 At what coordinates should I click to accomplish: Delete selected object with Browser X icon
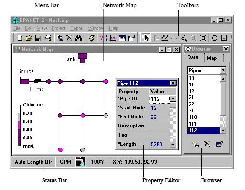(207, 144)
